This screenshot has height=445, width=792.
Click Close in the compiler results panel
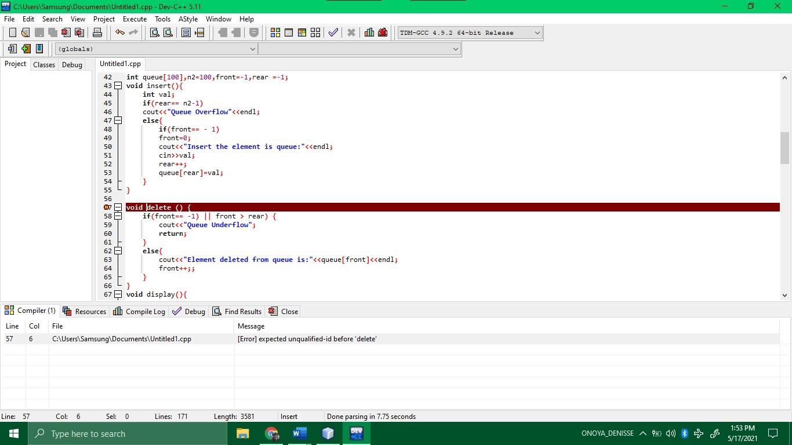288,311
